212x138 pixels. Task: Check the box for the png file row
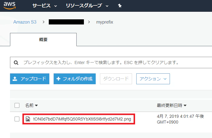coord(17,119)
